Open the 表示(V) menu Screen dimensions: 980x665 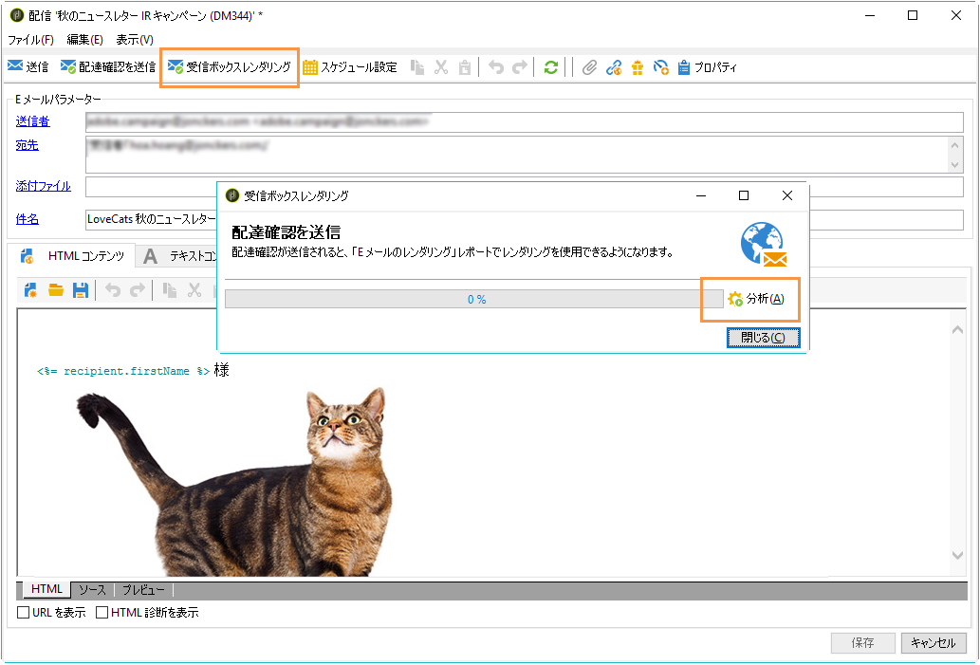pyautogui.click(x=135, y=40)
